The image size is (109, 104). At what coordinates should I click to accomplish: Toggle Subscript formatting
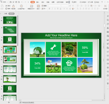tap(67, 9)
